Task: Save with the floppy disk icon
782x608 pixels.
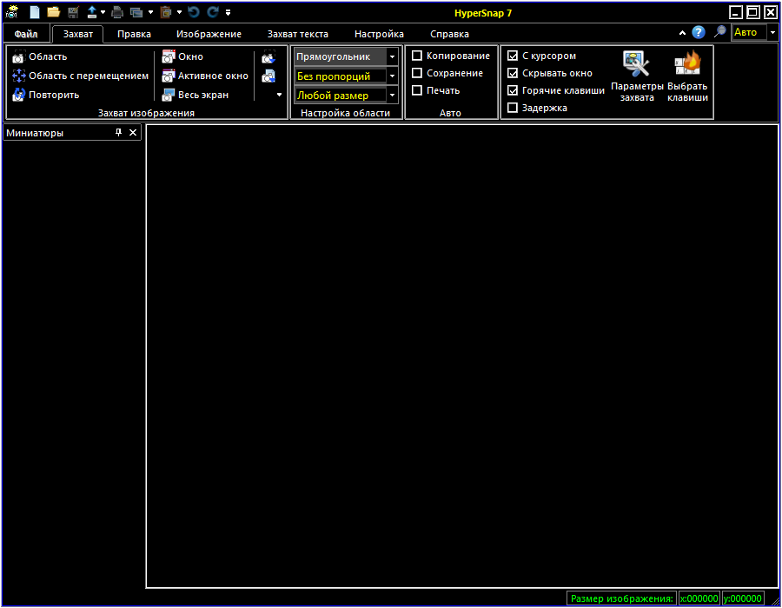Action: (x=73, y=12)
